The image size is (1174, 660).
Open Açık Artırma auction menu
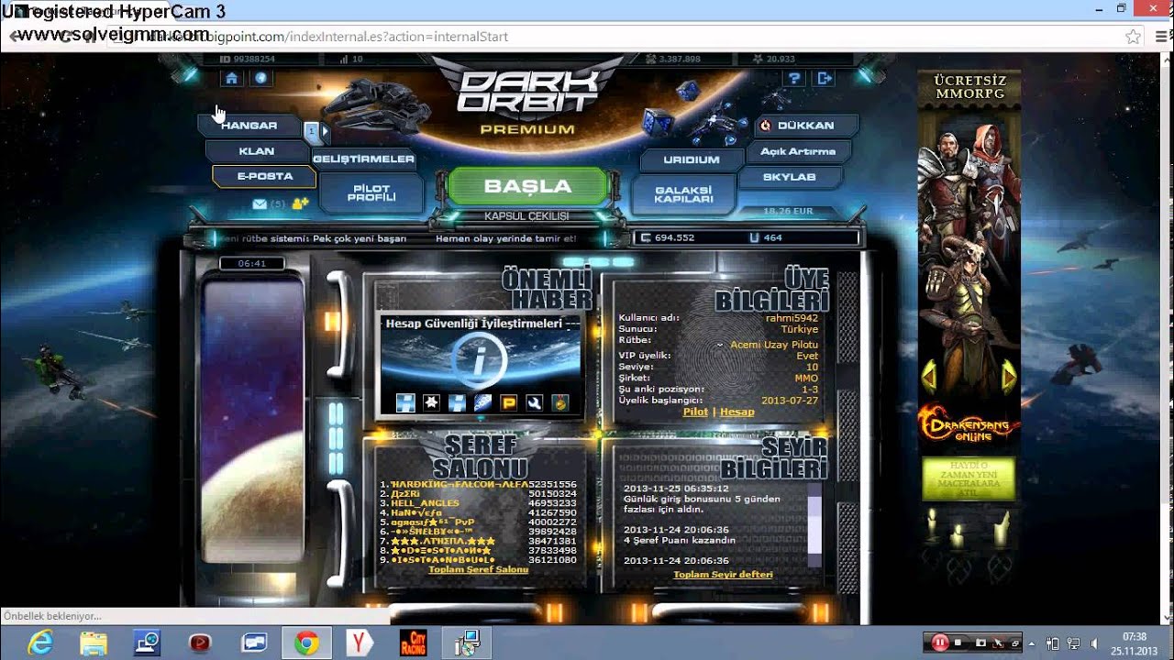pyautogui.click(x=798, y=151)
